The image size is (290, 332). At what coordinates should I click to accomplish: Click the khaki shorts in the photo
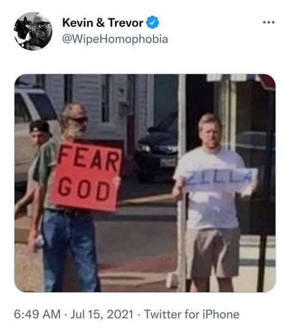tap(213, 253)
